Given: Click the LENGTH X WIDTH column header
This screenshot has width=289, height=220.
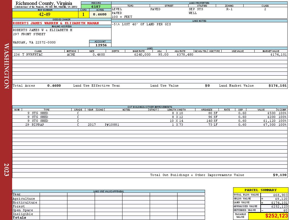Looking at the screenshot, I should 176,110.
